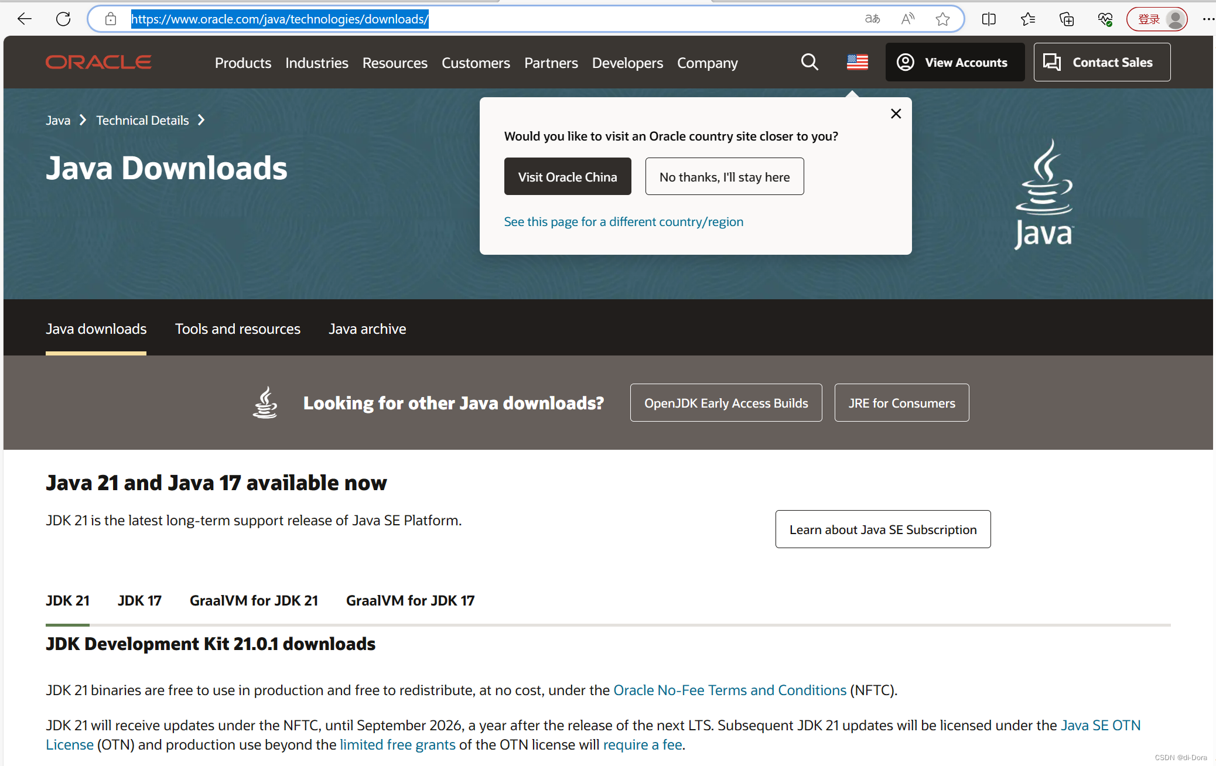This screenshot has height=766, width=1216.
Task: Click the read aloud icon
Action: tap(908, 19)
